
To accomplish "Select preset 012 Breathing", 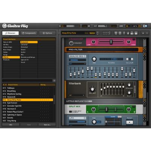I will pos(28,91).
